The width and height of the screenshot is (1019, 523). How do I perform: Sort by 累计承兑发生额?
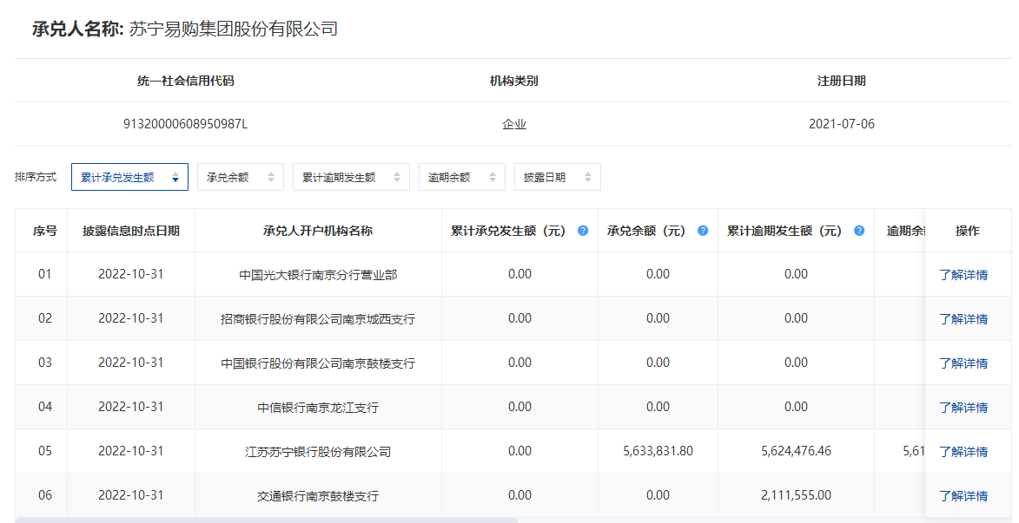click(129, 177)
